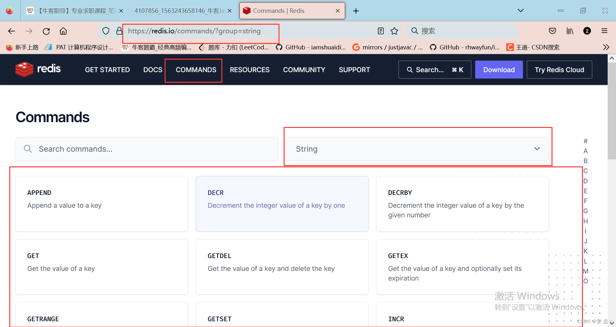Screen dimensions: 616x327
Task: Open the 牛客题霸 bookmark
Action: click(x=156, y=47)
